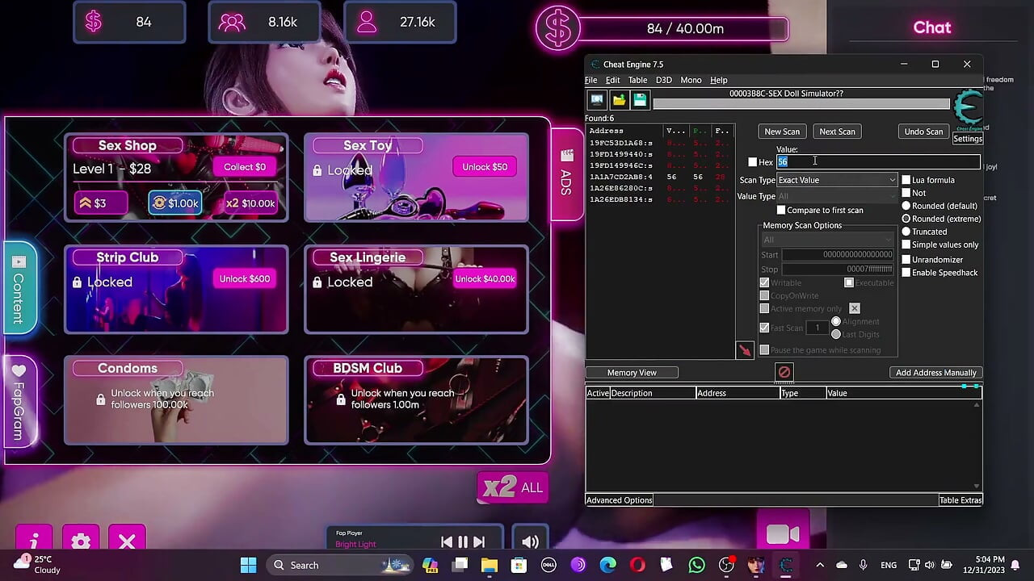Go to previous track in music player

pyautogui.click(x=447, y=542)
